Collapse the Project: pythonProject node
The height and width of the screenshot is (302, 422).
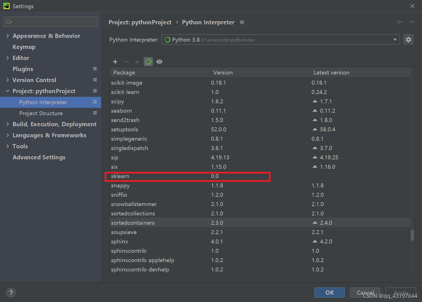pos(8,91)
